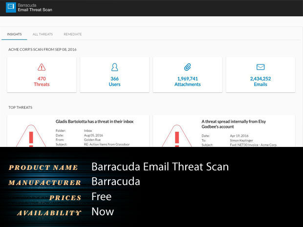303x227 pixels.
Task: Click the 'AVAILABILITY' caption label
Action: (x=49, y=213)
